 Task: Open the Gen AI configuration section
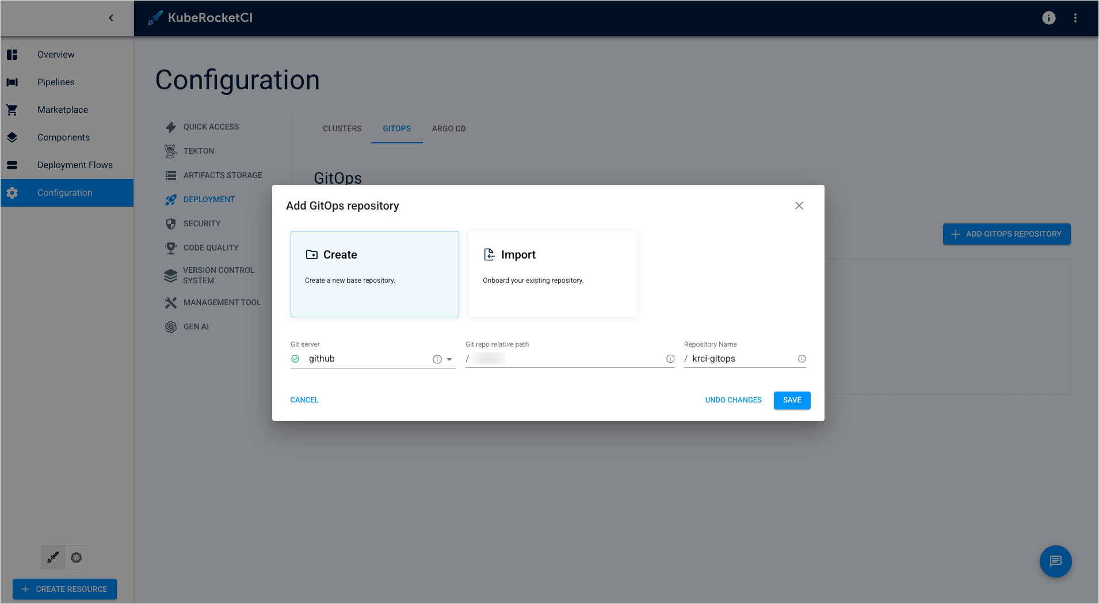click(196, 326)
